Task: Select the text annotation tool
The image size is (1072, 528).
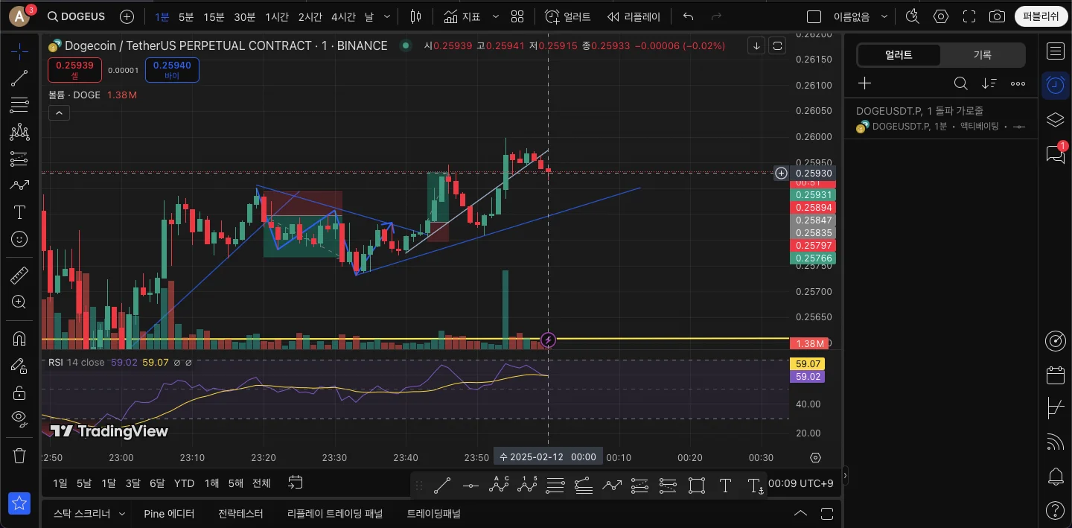Action: coord(19,213)
